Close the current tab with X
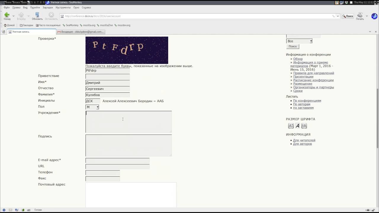The width and height of the screenshot is (379, 213). (375, 32)
